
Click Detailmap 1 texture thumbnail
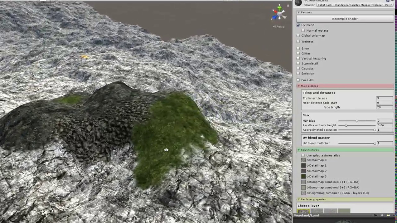304,166
